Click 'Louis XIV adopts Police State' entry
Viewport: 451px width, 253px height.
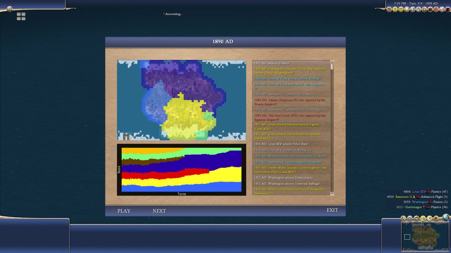click(281, 144)
